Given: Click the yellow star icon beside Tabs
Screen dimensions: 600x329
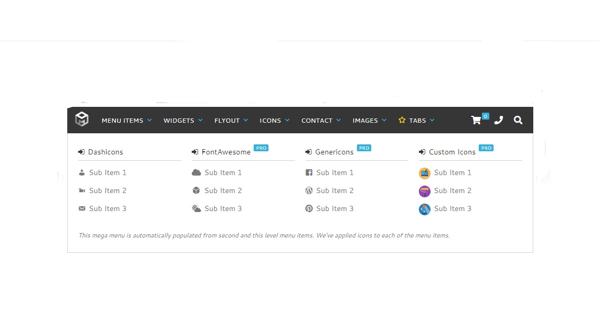Looking at the screenshot, I should (x=402, y=120).
